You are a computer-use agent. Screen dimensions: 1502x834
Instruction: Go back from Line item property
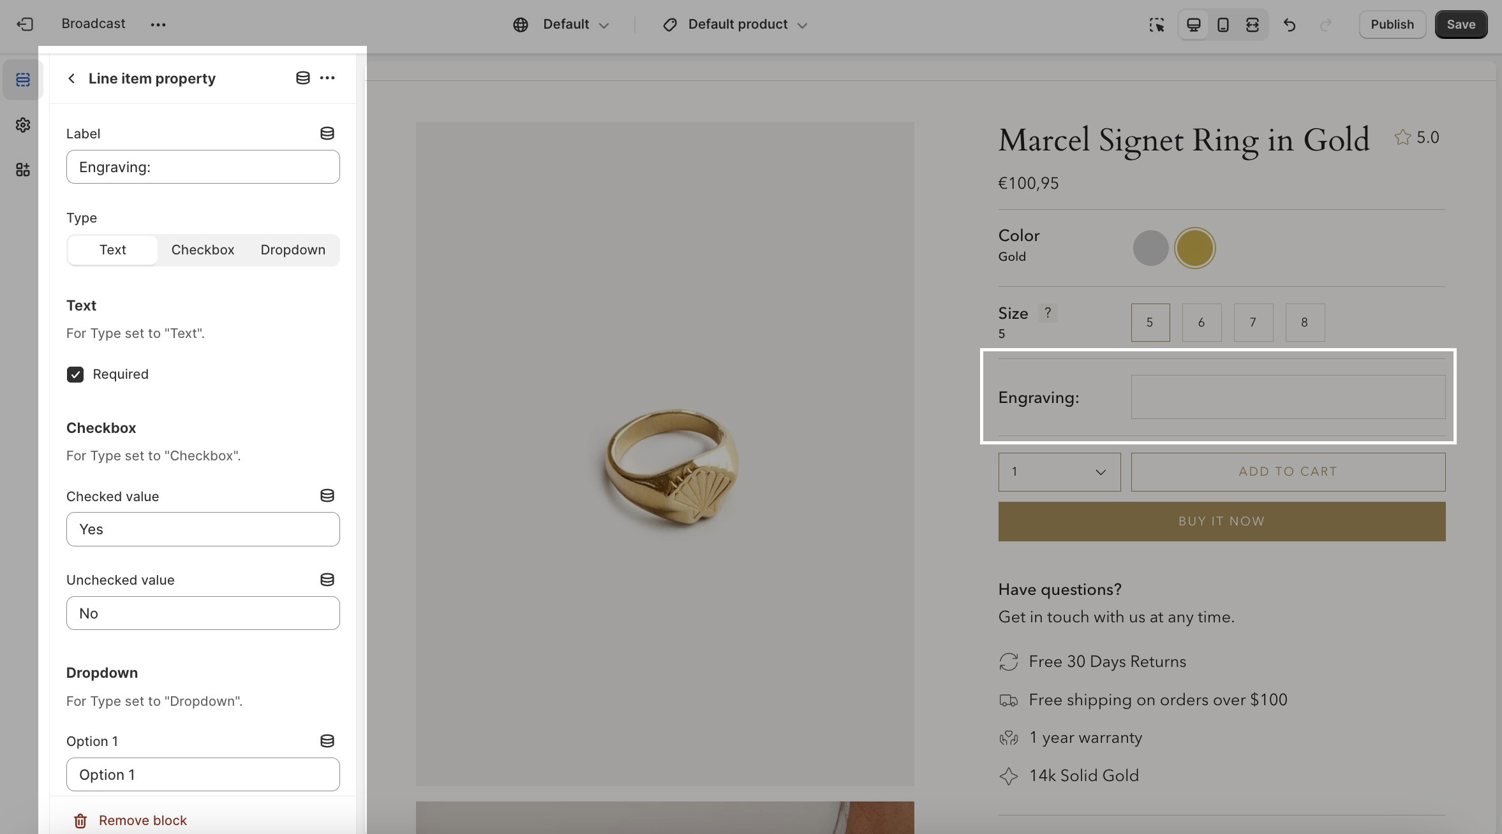(x=71, y=78)
